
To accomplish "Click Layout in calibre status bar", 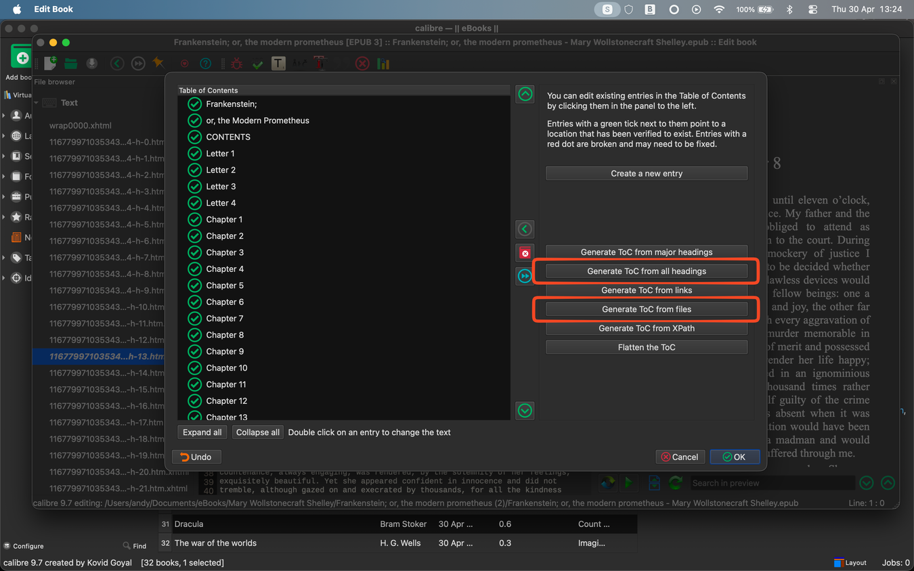I will (850, 563).
